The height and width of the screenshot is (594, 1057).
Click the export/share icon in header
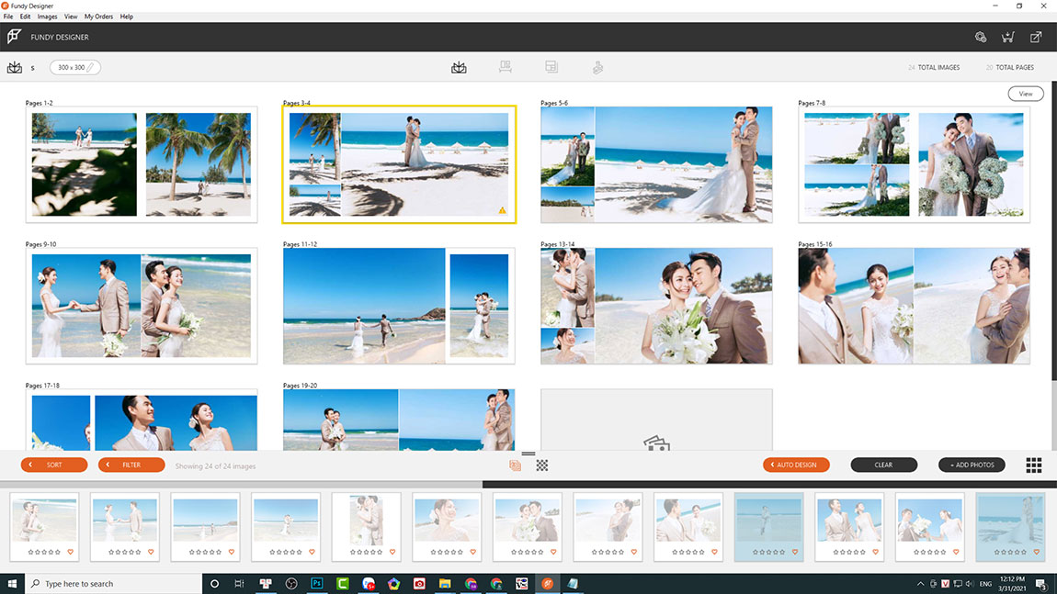point(1036,37)
